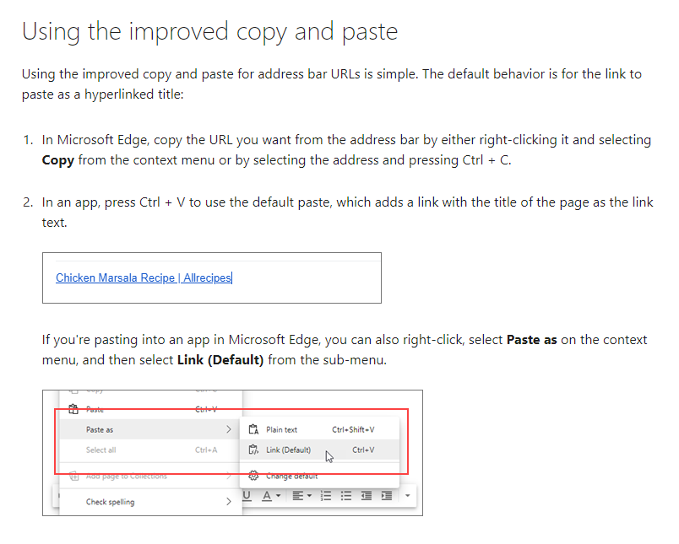Click the Change default gear icon
The image size is (679, 544).
pos(253,476)
